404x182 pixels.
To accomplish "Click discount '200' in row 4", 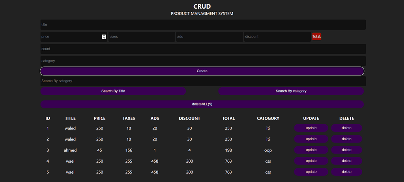I will pyautogui.click(x=189, y=161).
